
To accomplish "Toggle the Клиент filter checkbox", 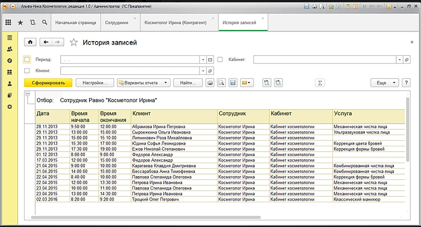I will pyautogui.click(x=27, y=71).
